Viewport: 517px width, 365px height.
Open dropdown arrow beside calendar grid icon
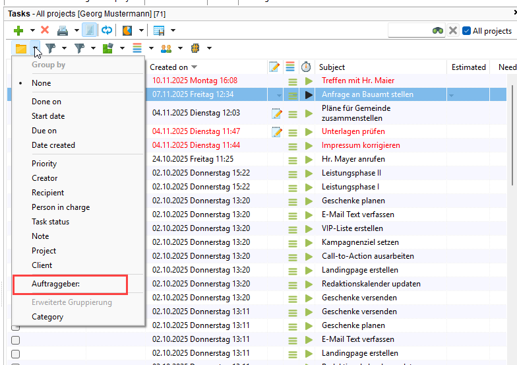pyautogui.click(x=173, y=30)
